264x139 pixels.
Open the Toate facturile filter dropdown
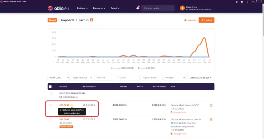click(82, 78)
